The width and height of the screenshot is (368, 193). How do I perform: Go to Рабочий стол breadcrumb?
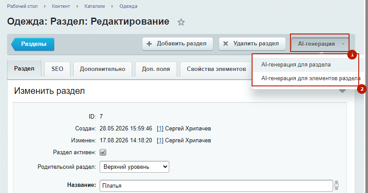point(22,6)
